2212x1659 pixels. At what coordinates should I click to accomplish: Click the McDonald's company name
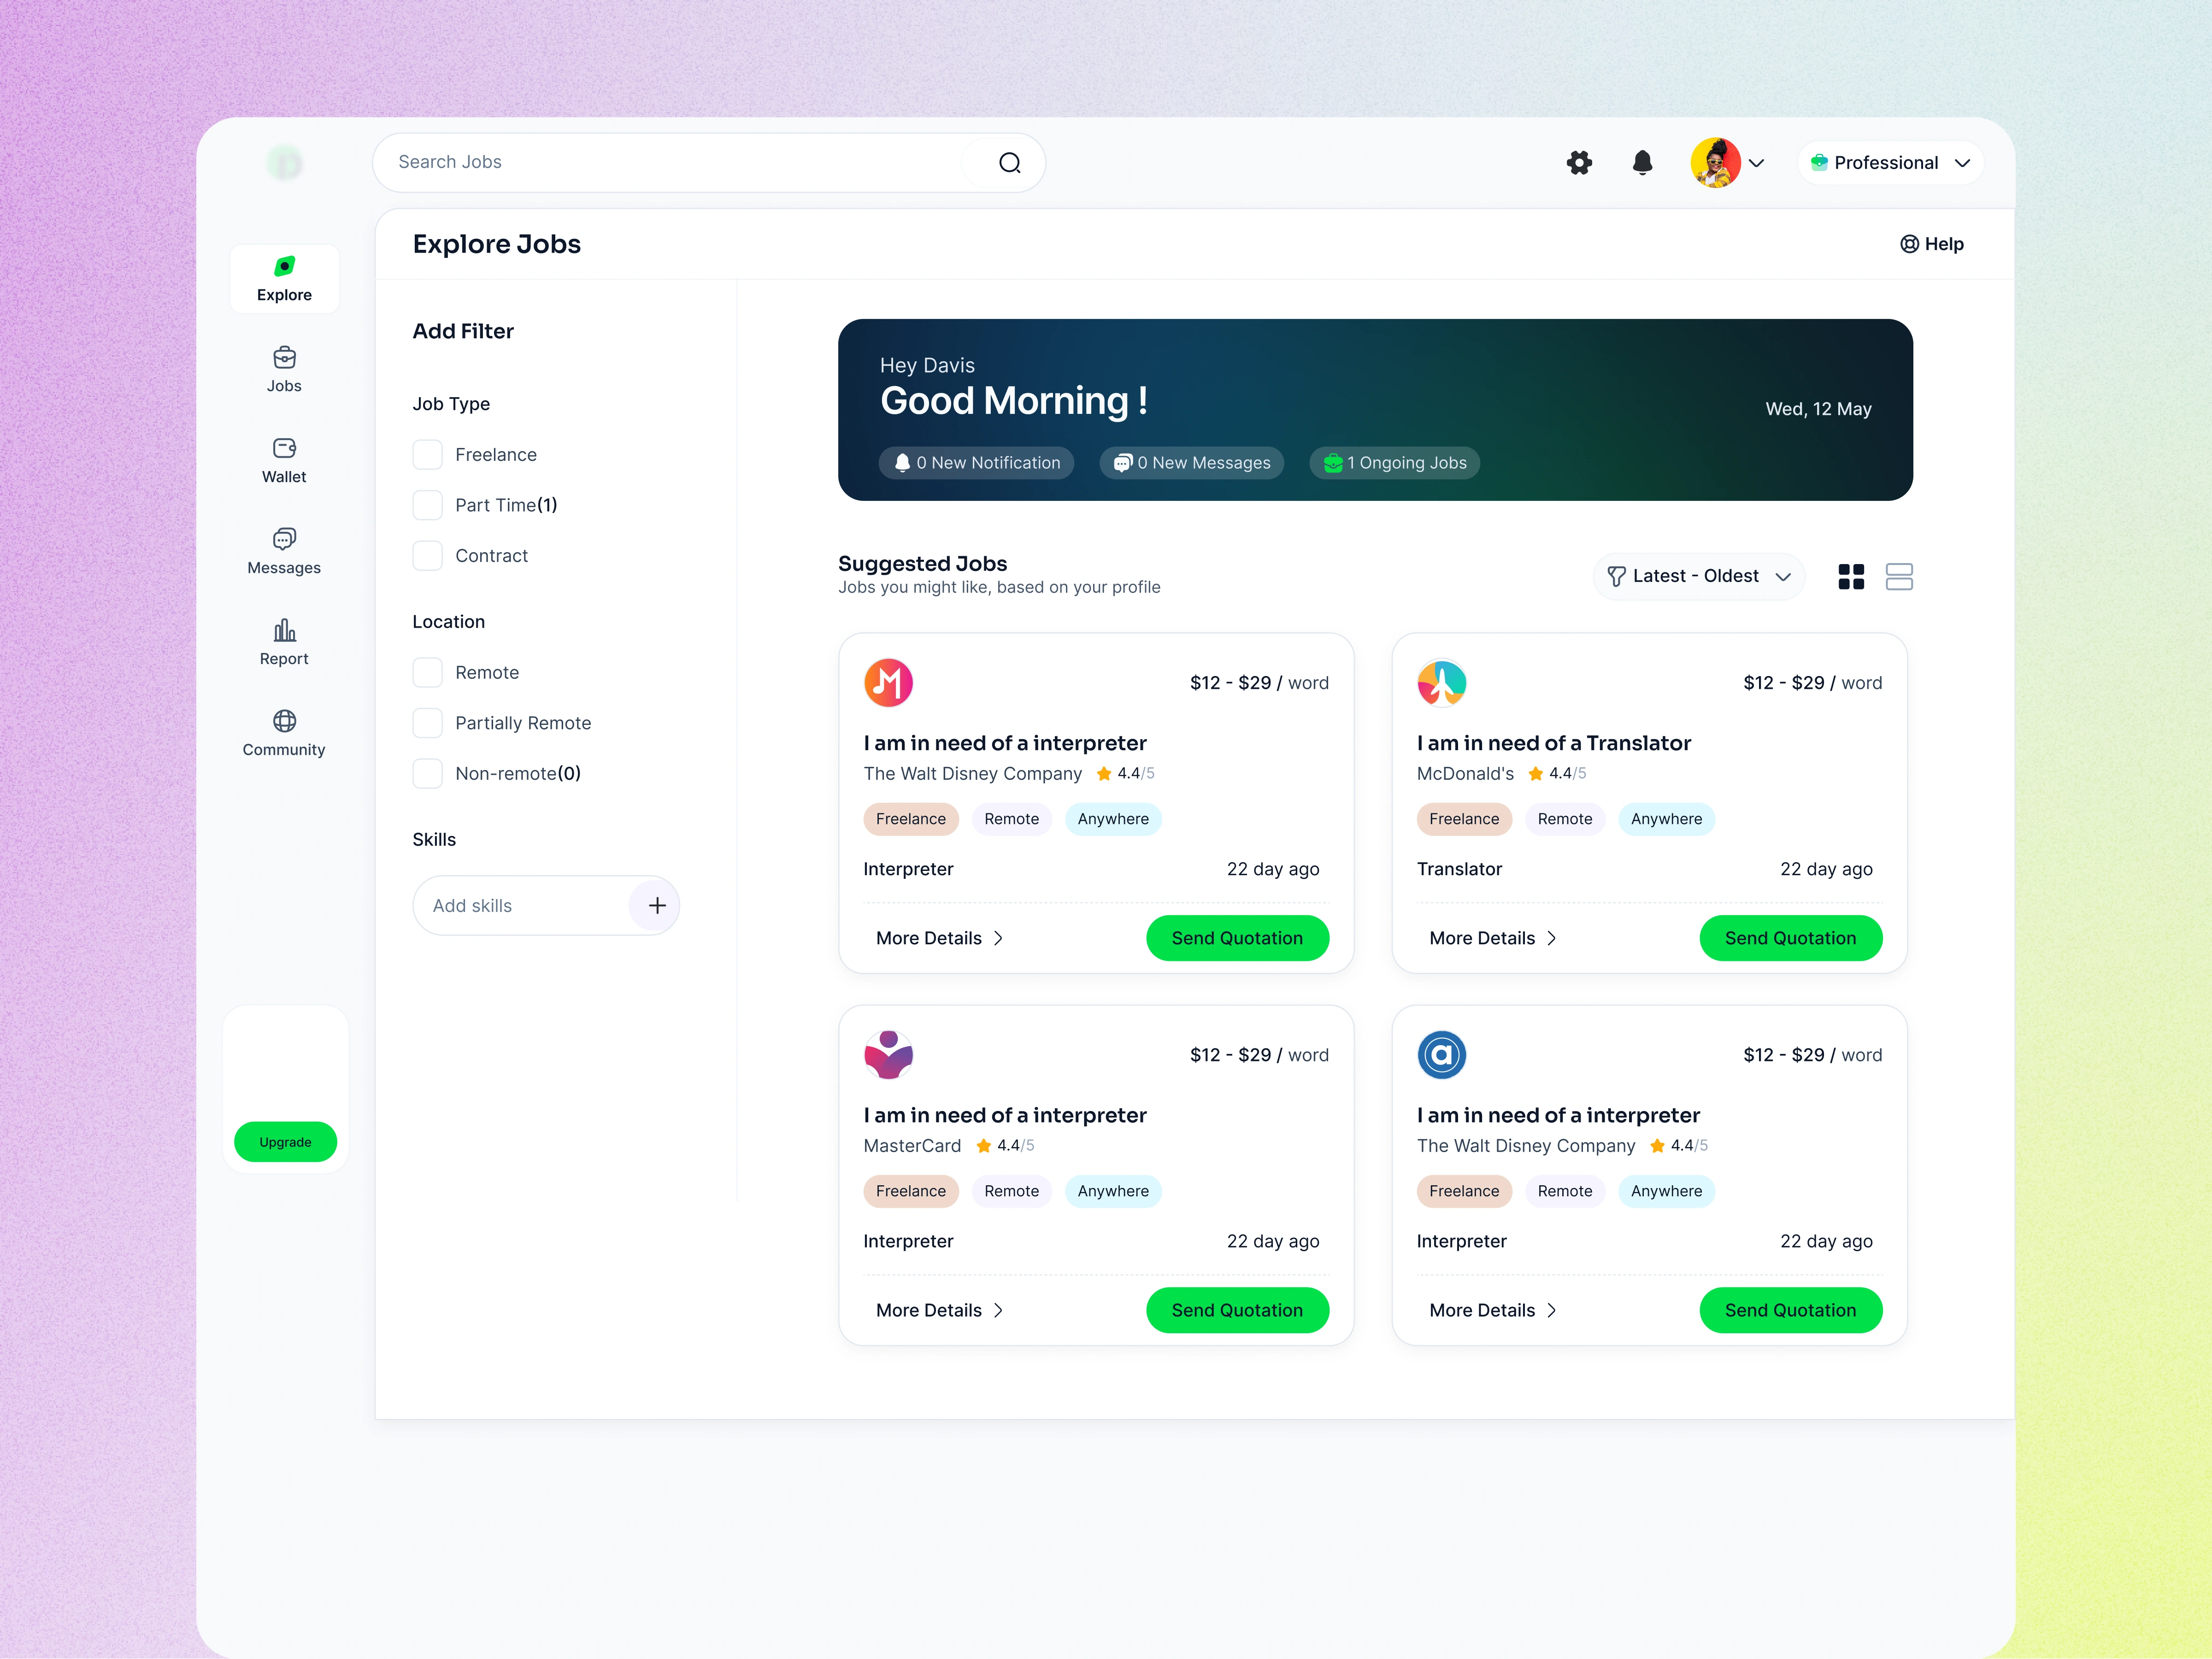point(1465,774)
